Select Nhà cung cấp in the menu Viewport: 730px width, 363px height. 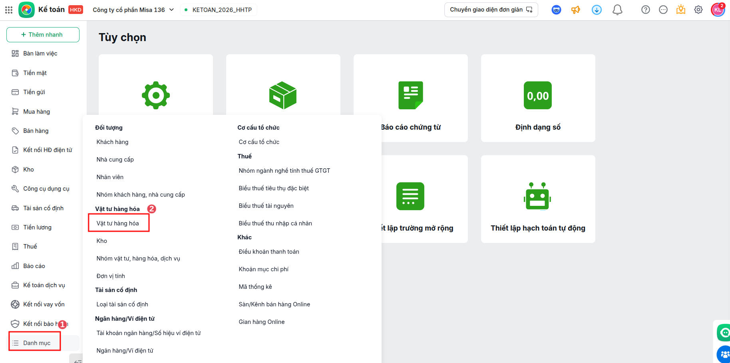pyautogui.click(x=115, y=160)
